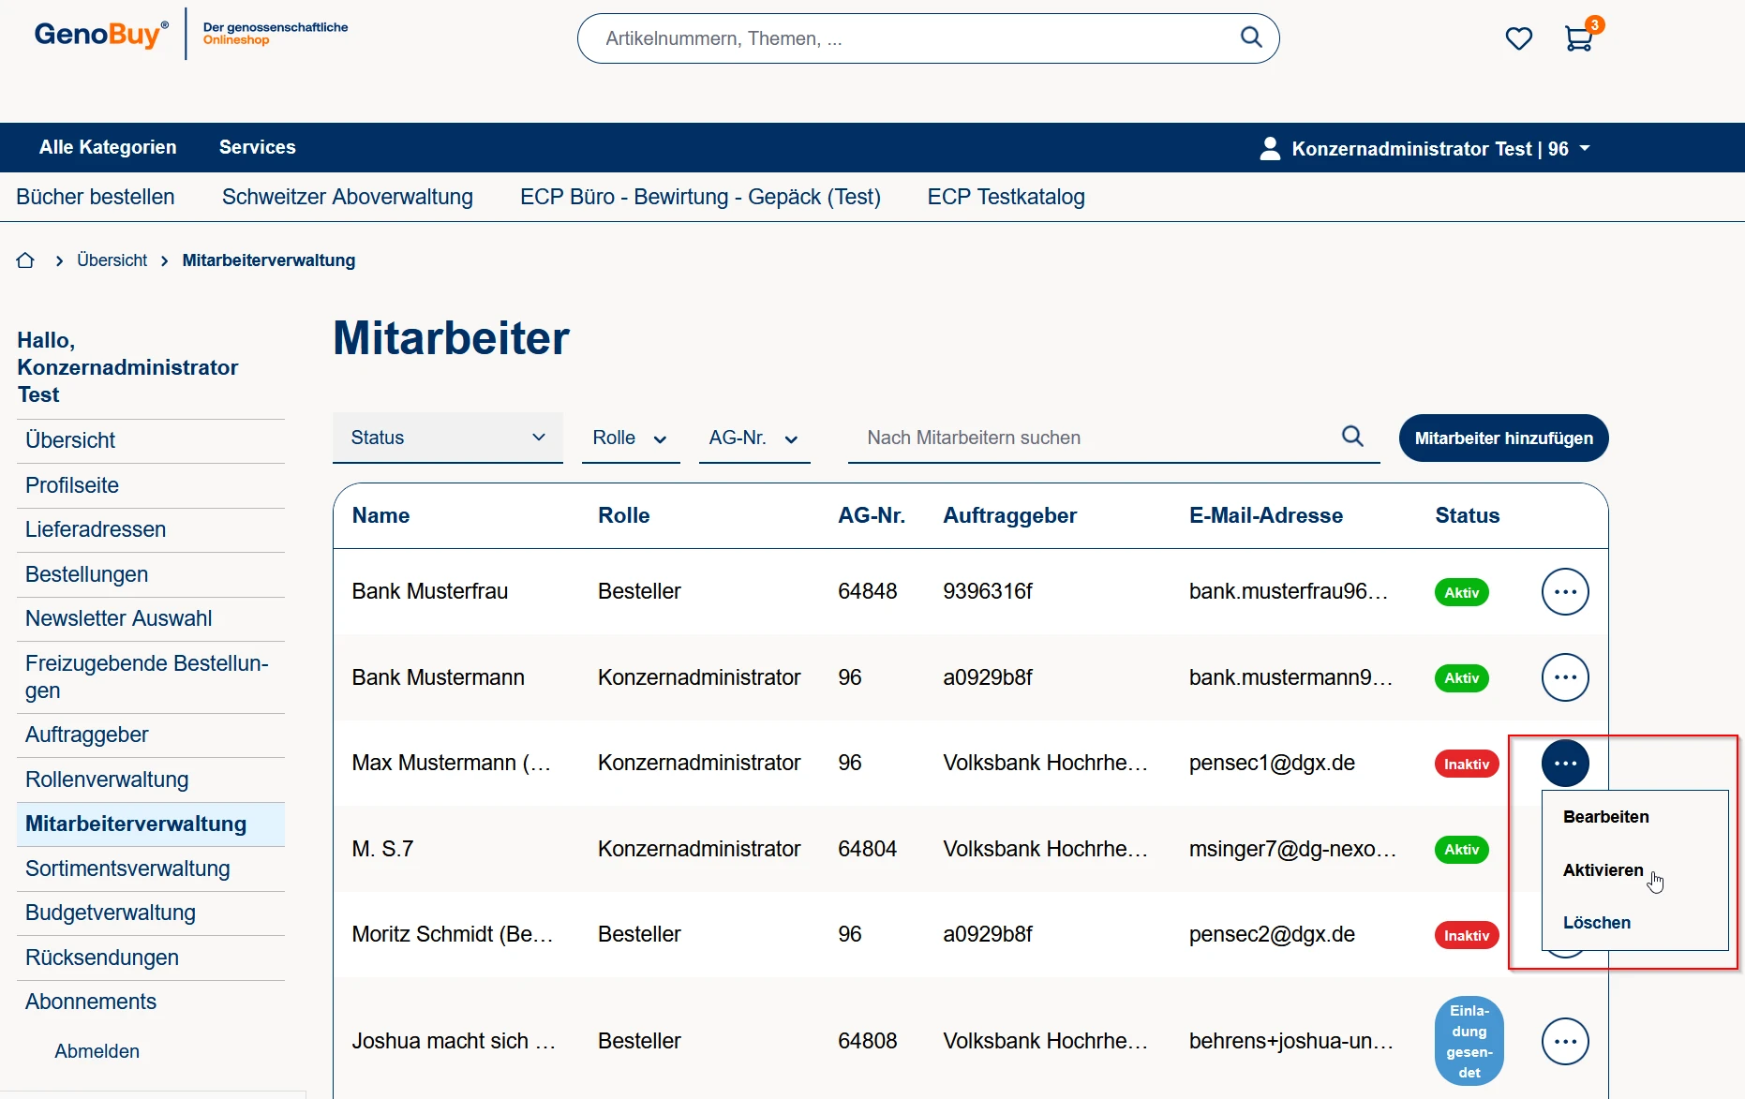The width and height of the screenshot is (1745, 1099).
Task: Click the Abmelden link
Action: click(97, 1051)
